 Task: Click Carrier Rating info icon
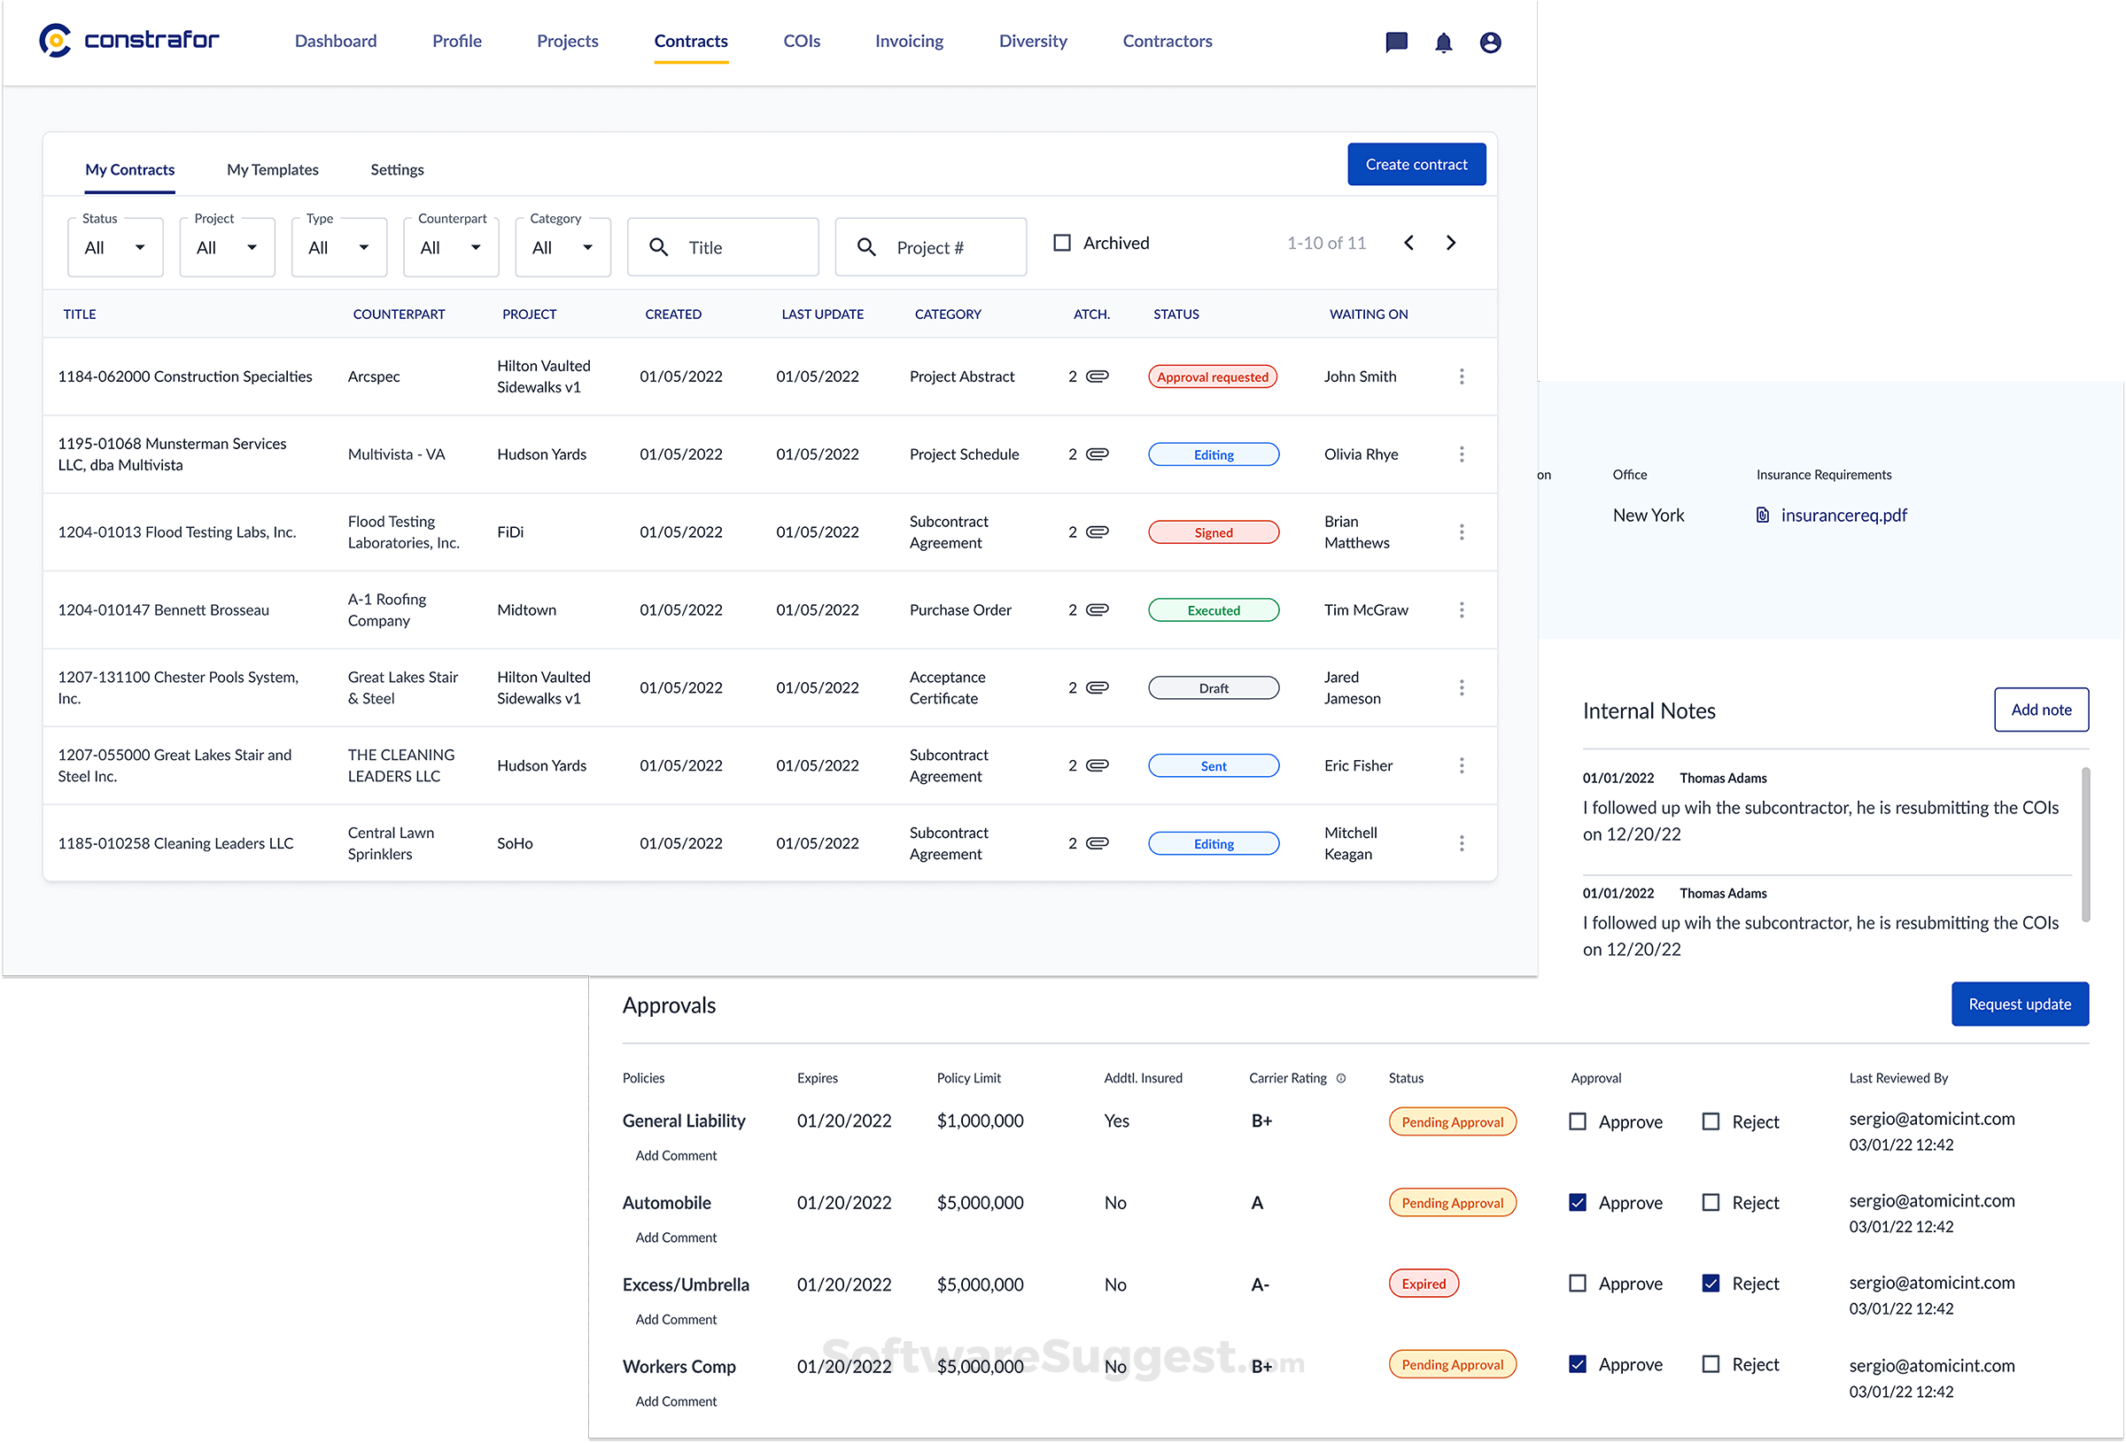(x=1341, y=1078)
